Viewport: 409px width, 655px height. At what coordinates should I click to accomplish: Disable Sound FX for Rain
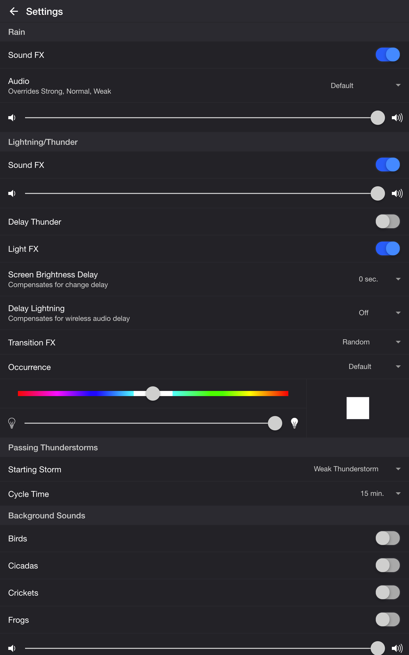click(x=388, y=54)
